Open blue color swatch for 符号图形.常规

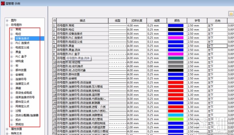coord(175,26)
